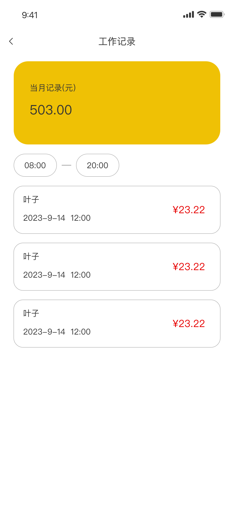Tap the 9:41 status bar clock
This screenshot has height=509, width=234.
tap(30, 15)
